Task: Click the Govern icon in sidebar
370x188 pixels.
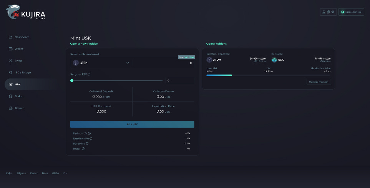Action: (x=11, y=108)
